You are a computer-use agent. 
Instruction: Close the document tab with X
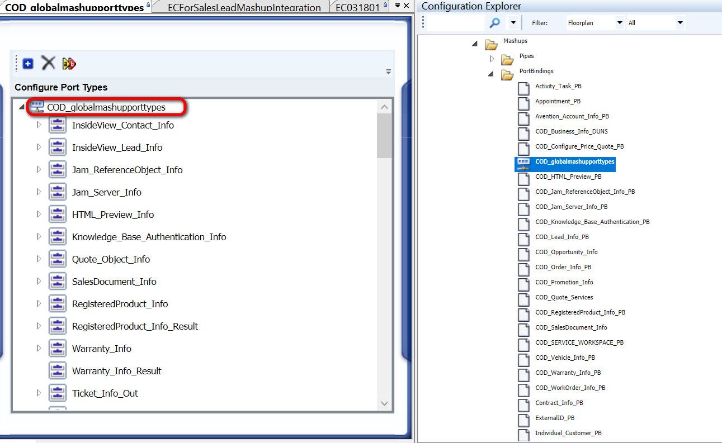[407, 6]
